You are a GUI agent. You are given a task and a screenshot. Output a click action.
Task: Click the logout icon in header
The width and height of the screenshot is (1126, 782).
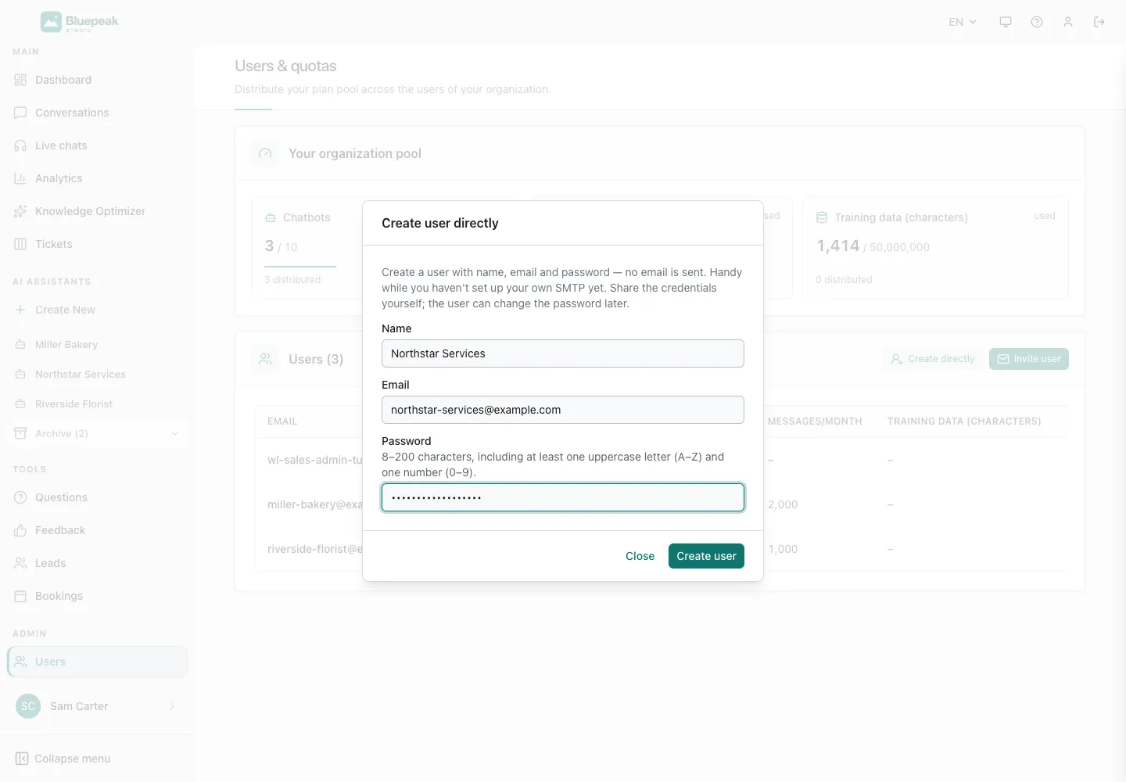point(1099,22)
